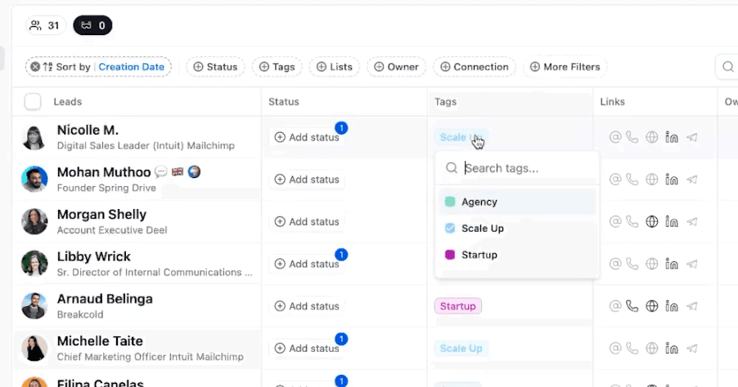Open the Lists filter
This screenshot has height=387, width=738.
(334, 67)
